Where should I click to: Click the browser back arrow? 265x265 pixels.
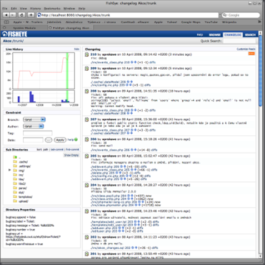tap(6, 15)
